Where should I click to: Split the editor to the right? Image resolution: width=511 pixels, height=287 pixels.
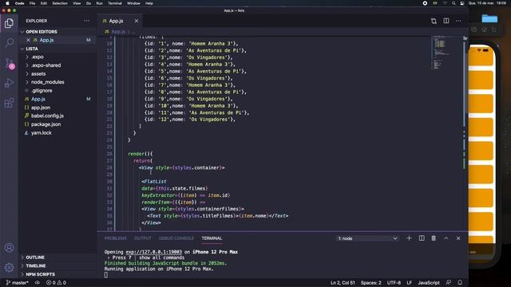pyautogui.click(x=446, y=21)
